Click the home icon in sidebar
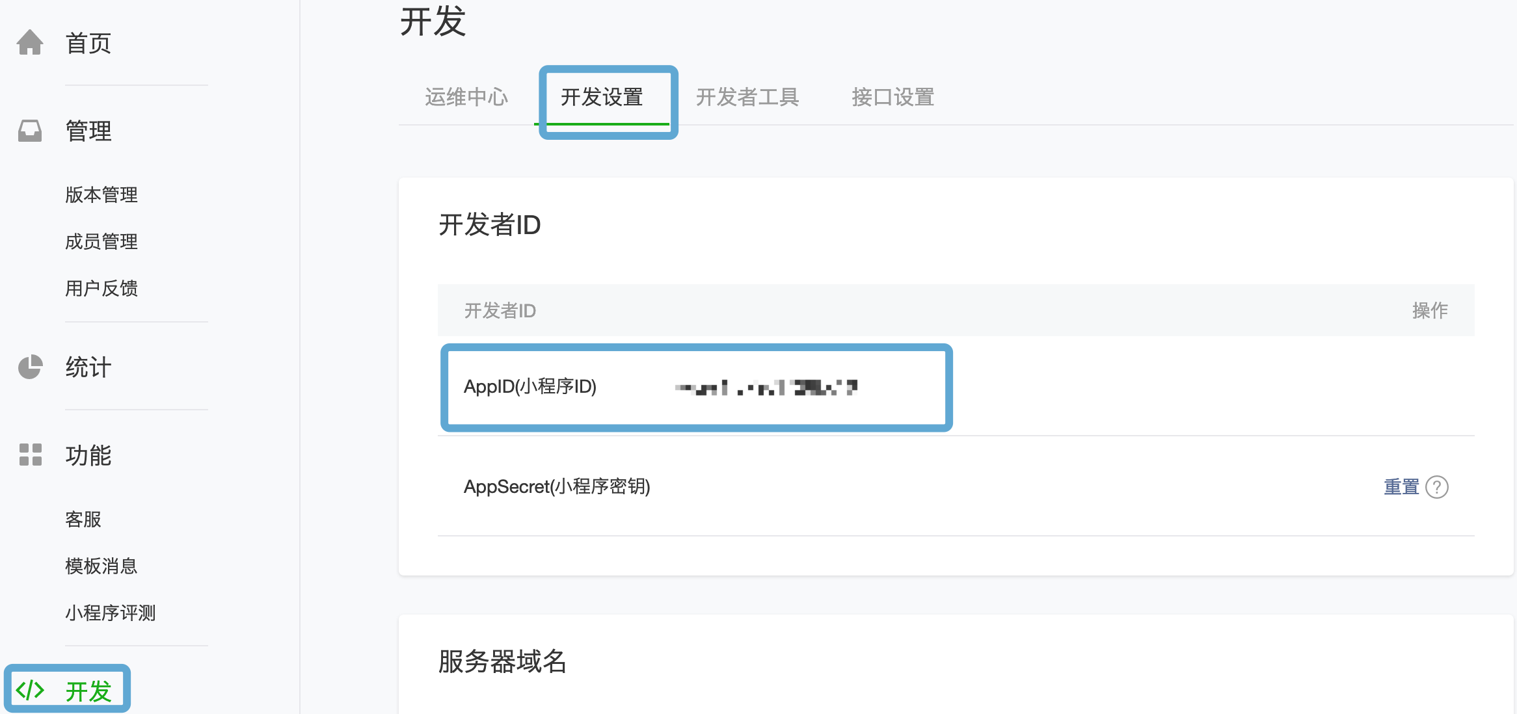 [30, 43]
